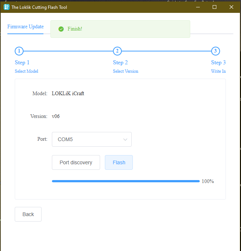
Task: Click the Write In step description
Action: pos(219,71)
